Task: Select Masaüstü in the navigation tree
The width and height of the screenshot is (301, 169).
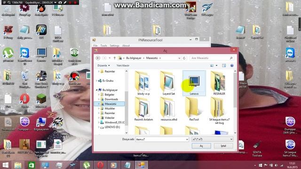Action: [x=110, y=104]
